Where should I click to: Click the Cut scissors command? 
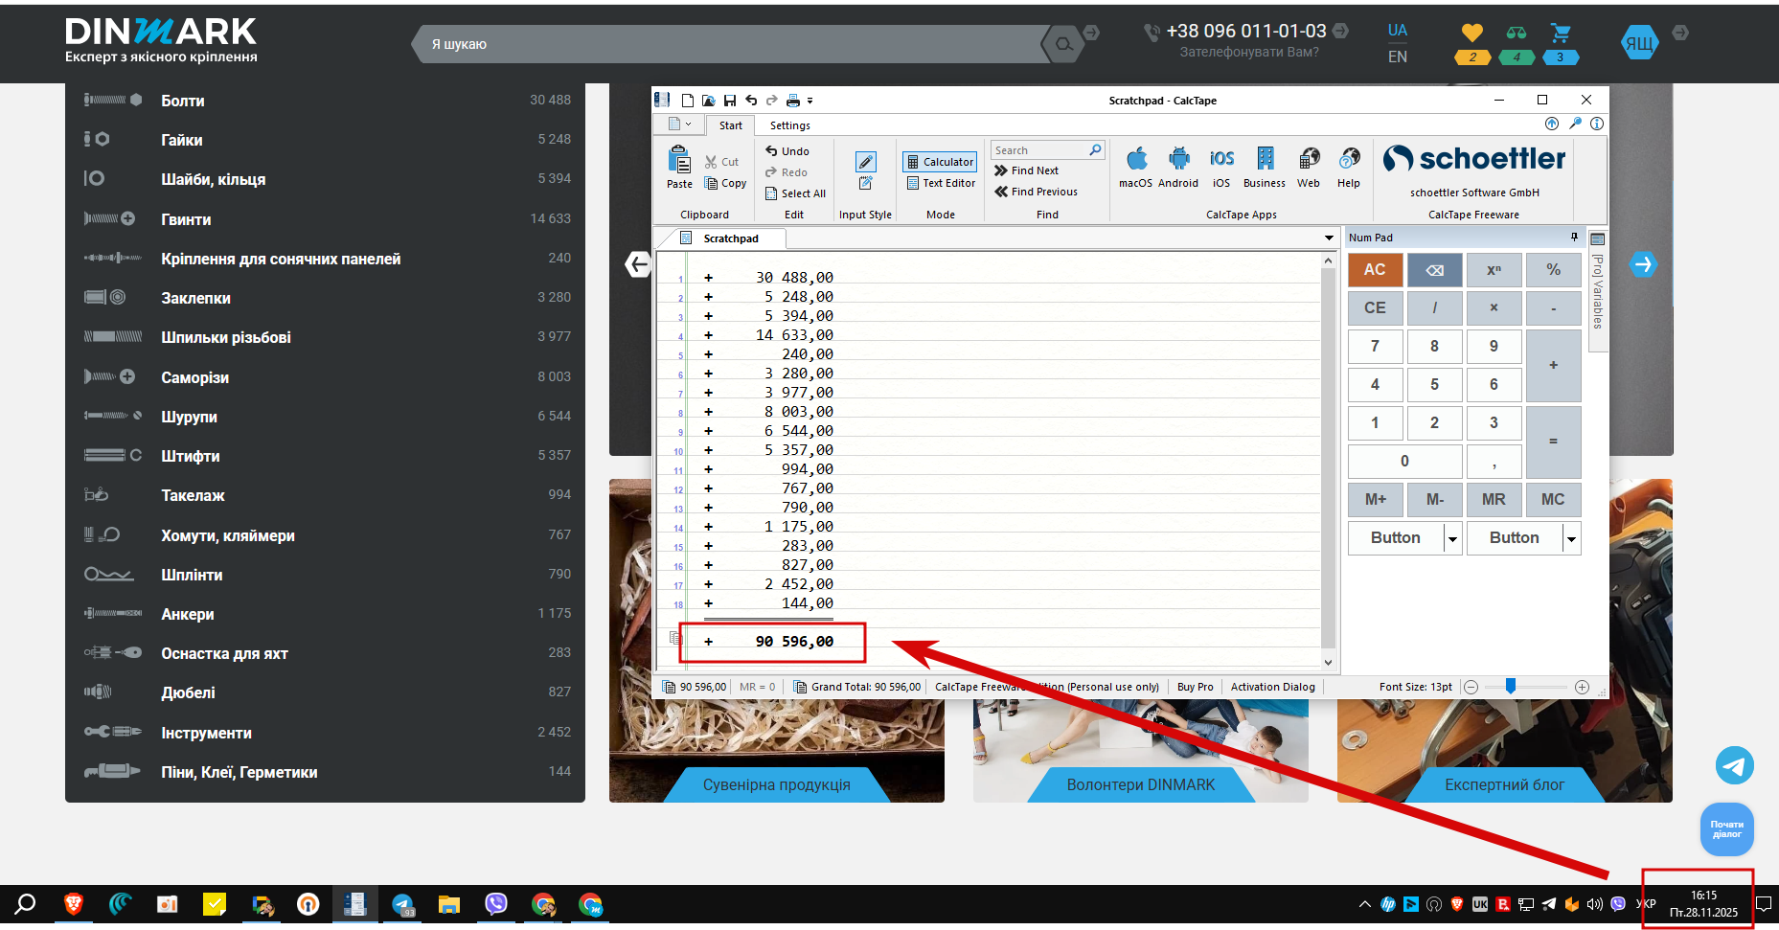click(x=722, y=162)
